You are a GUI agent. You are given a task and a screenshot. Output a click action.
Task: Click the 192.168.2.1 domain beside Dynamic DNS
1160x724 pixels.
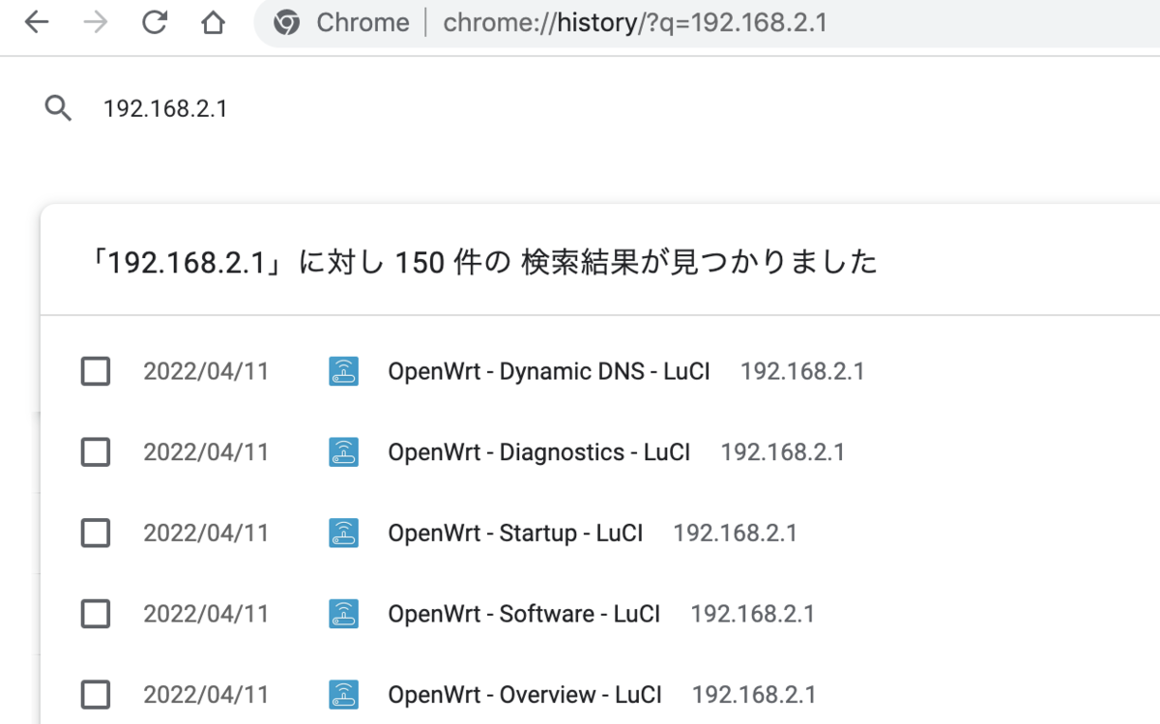click(802, 371)
